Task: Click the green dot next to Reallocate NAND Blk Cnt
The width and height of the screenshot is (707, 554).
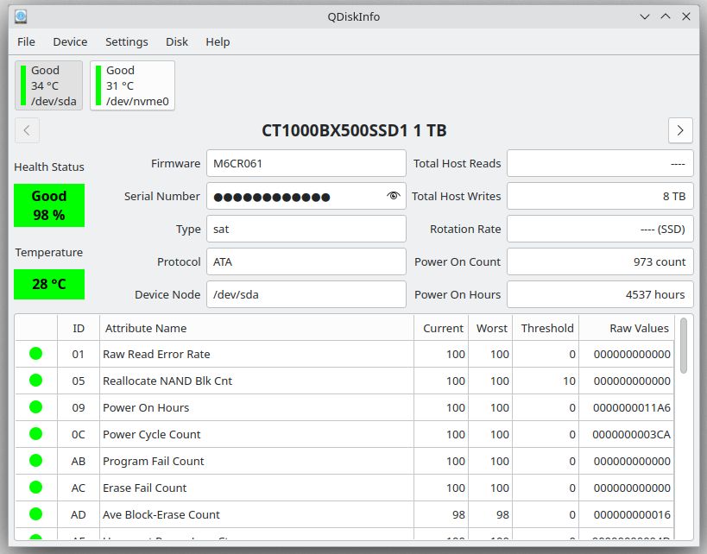Action: 35,381
